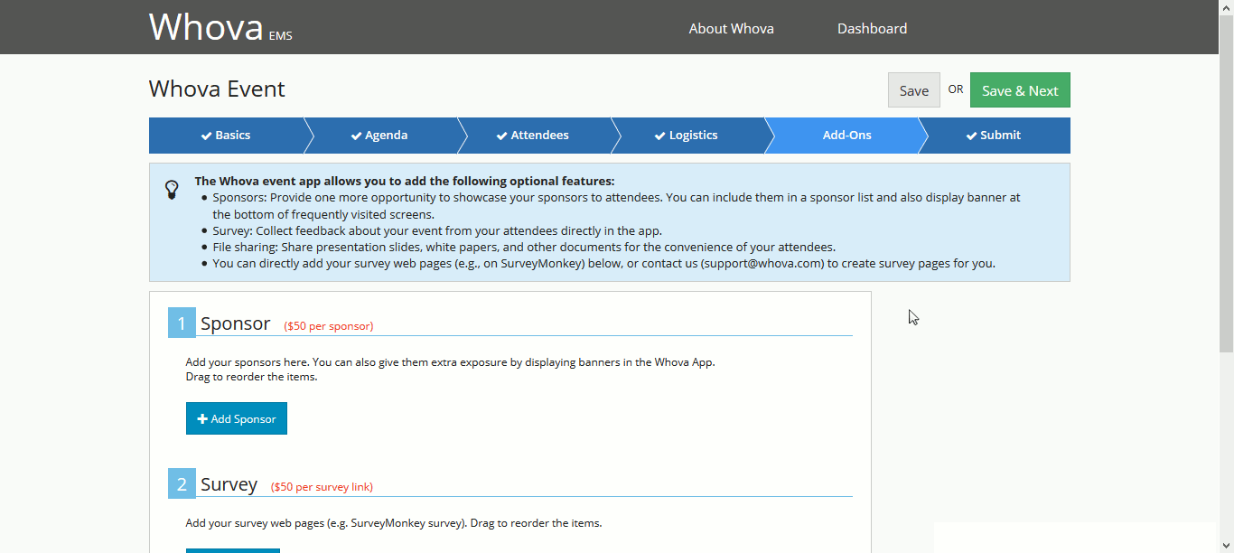Click the number 1 Sponsor section badge

tap(182, 323)
